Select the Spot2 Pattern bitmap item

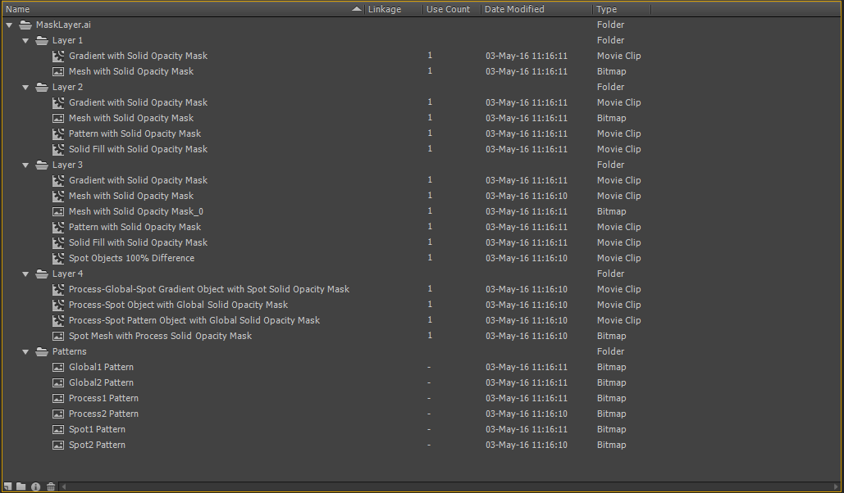[97, 446]
